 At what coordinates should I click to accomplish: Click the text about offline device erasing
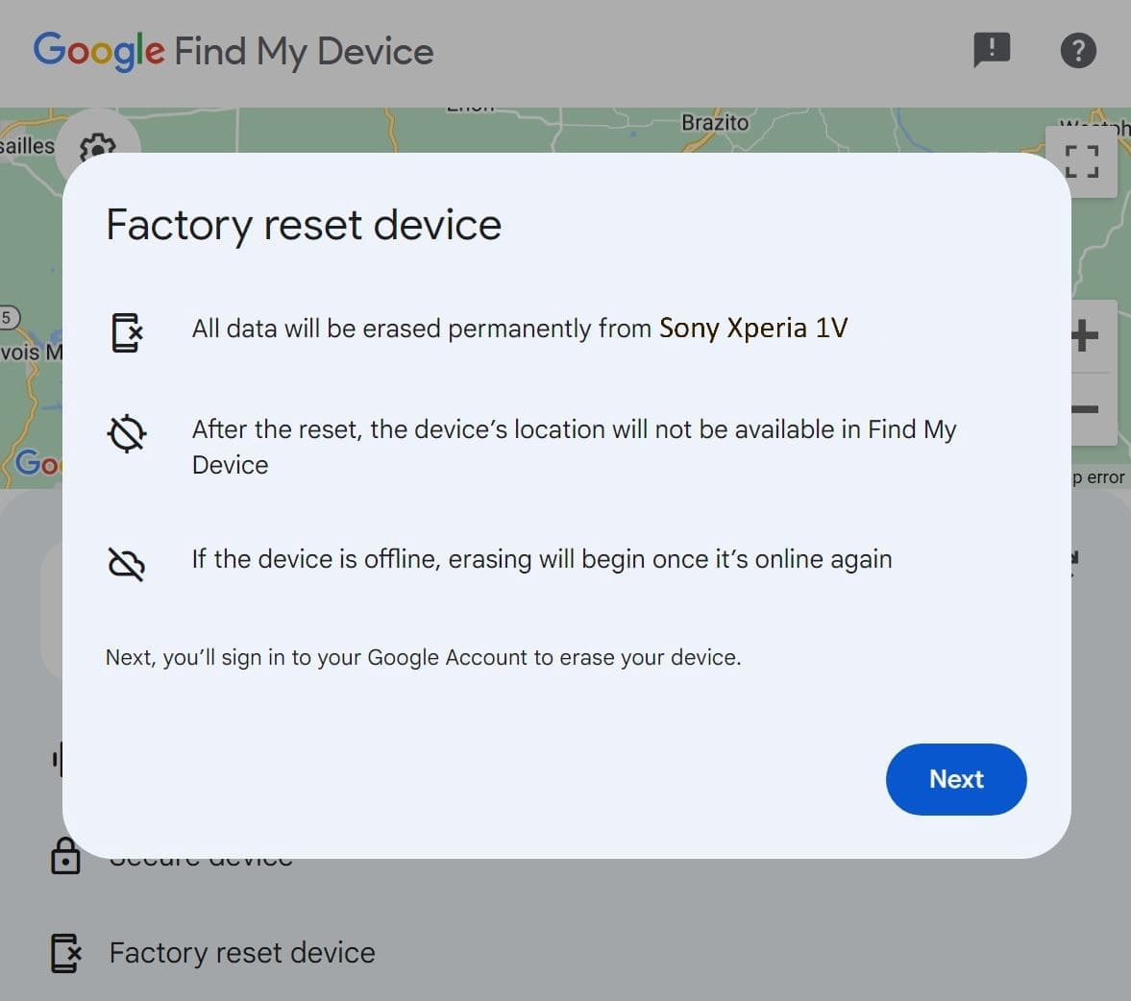[x=542, y=559]
